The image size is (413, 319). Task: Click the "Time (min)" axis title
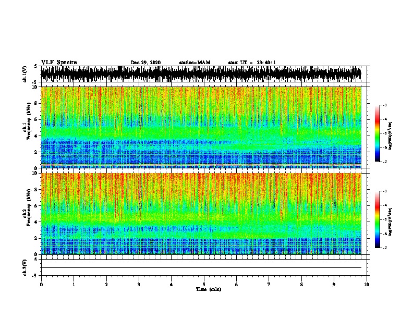pyautogui.click(x=209, y=289)
